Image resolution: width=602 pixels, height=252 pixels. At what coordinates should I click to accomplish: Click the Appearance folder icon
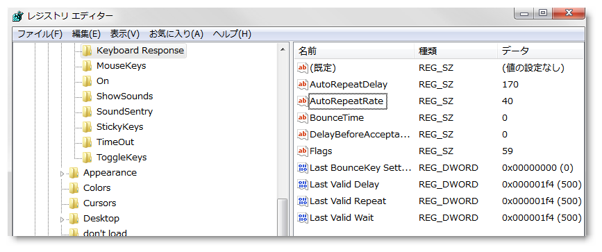[74, 172]
